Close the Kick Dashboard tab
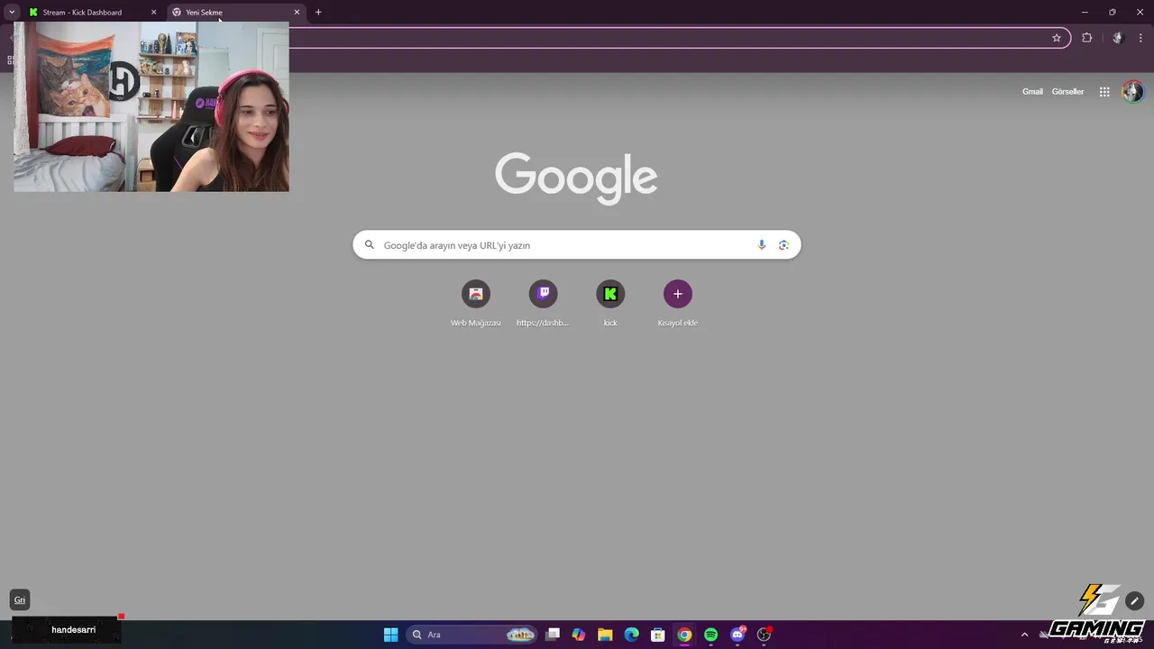Image resolution: width=1154 pixels, height=649 pixels. click(153, 13)
